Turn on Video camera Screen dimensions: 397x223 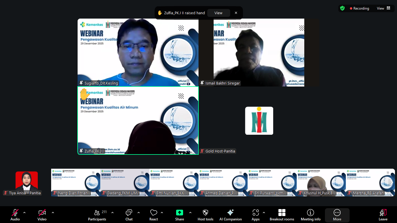(x=42, y=215)
